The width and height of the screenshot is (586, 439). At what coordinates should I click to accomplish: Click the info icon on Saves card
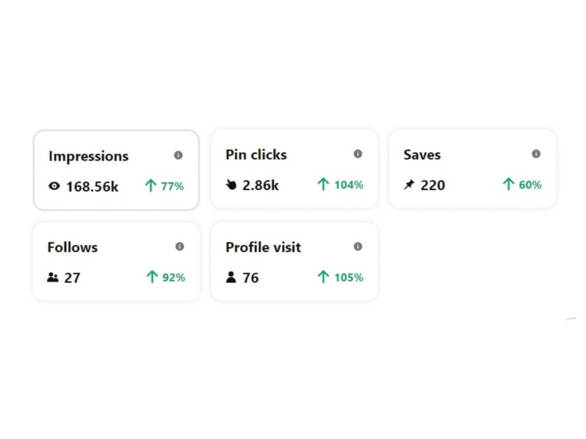tap(536, 154)
